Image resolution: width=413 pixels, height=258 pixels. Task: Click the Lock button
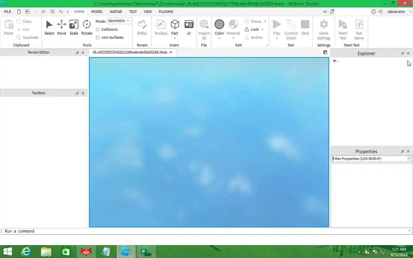[252, 29]
